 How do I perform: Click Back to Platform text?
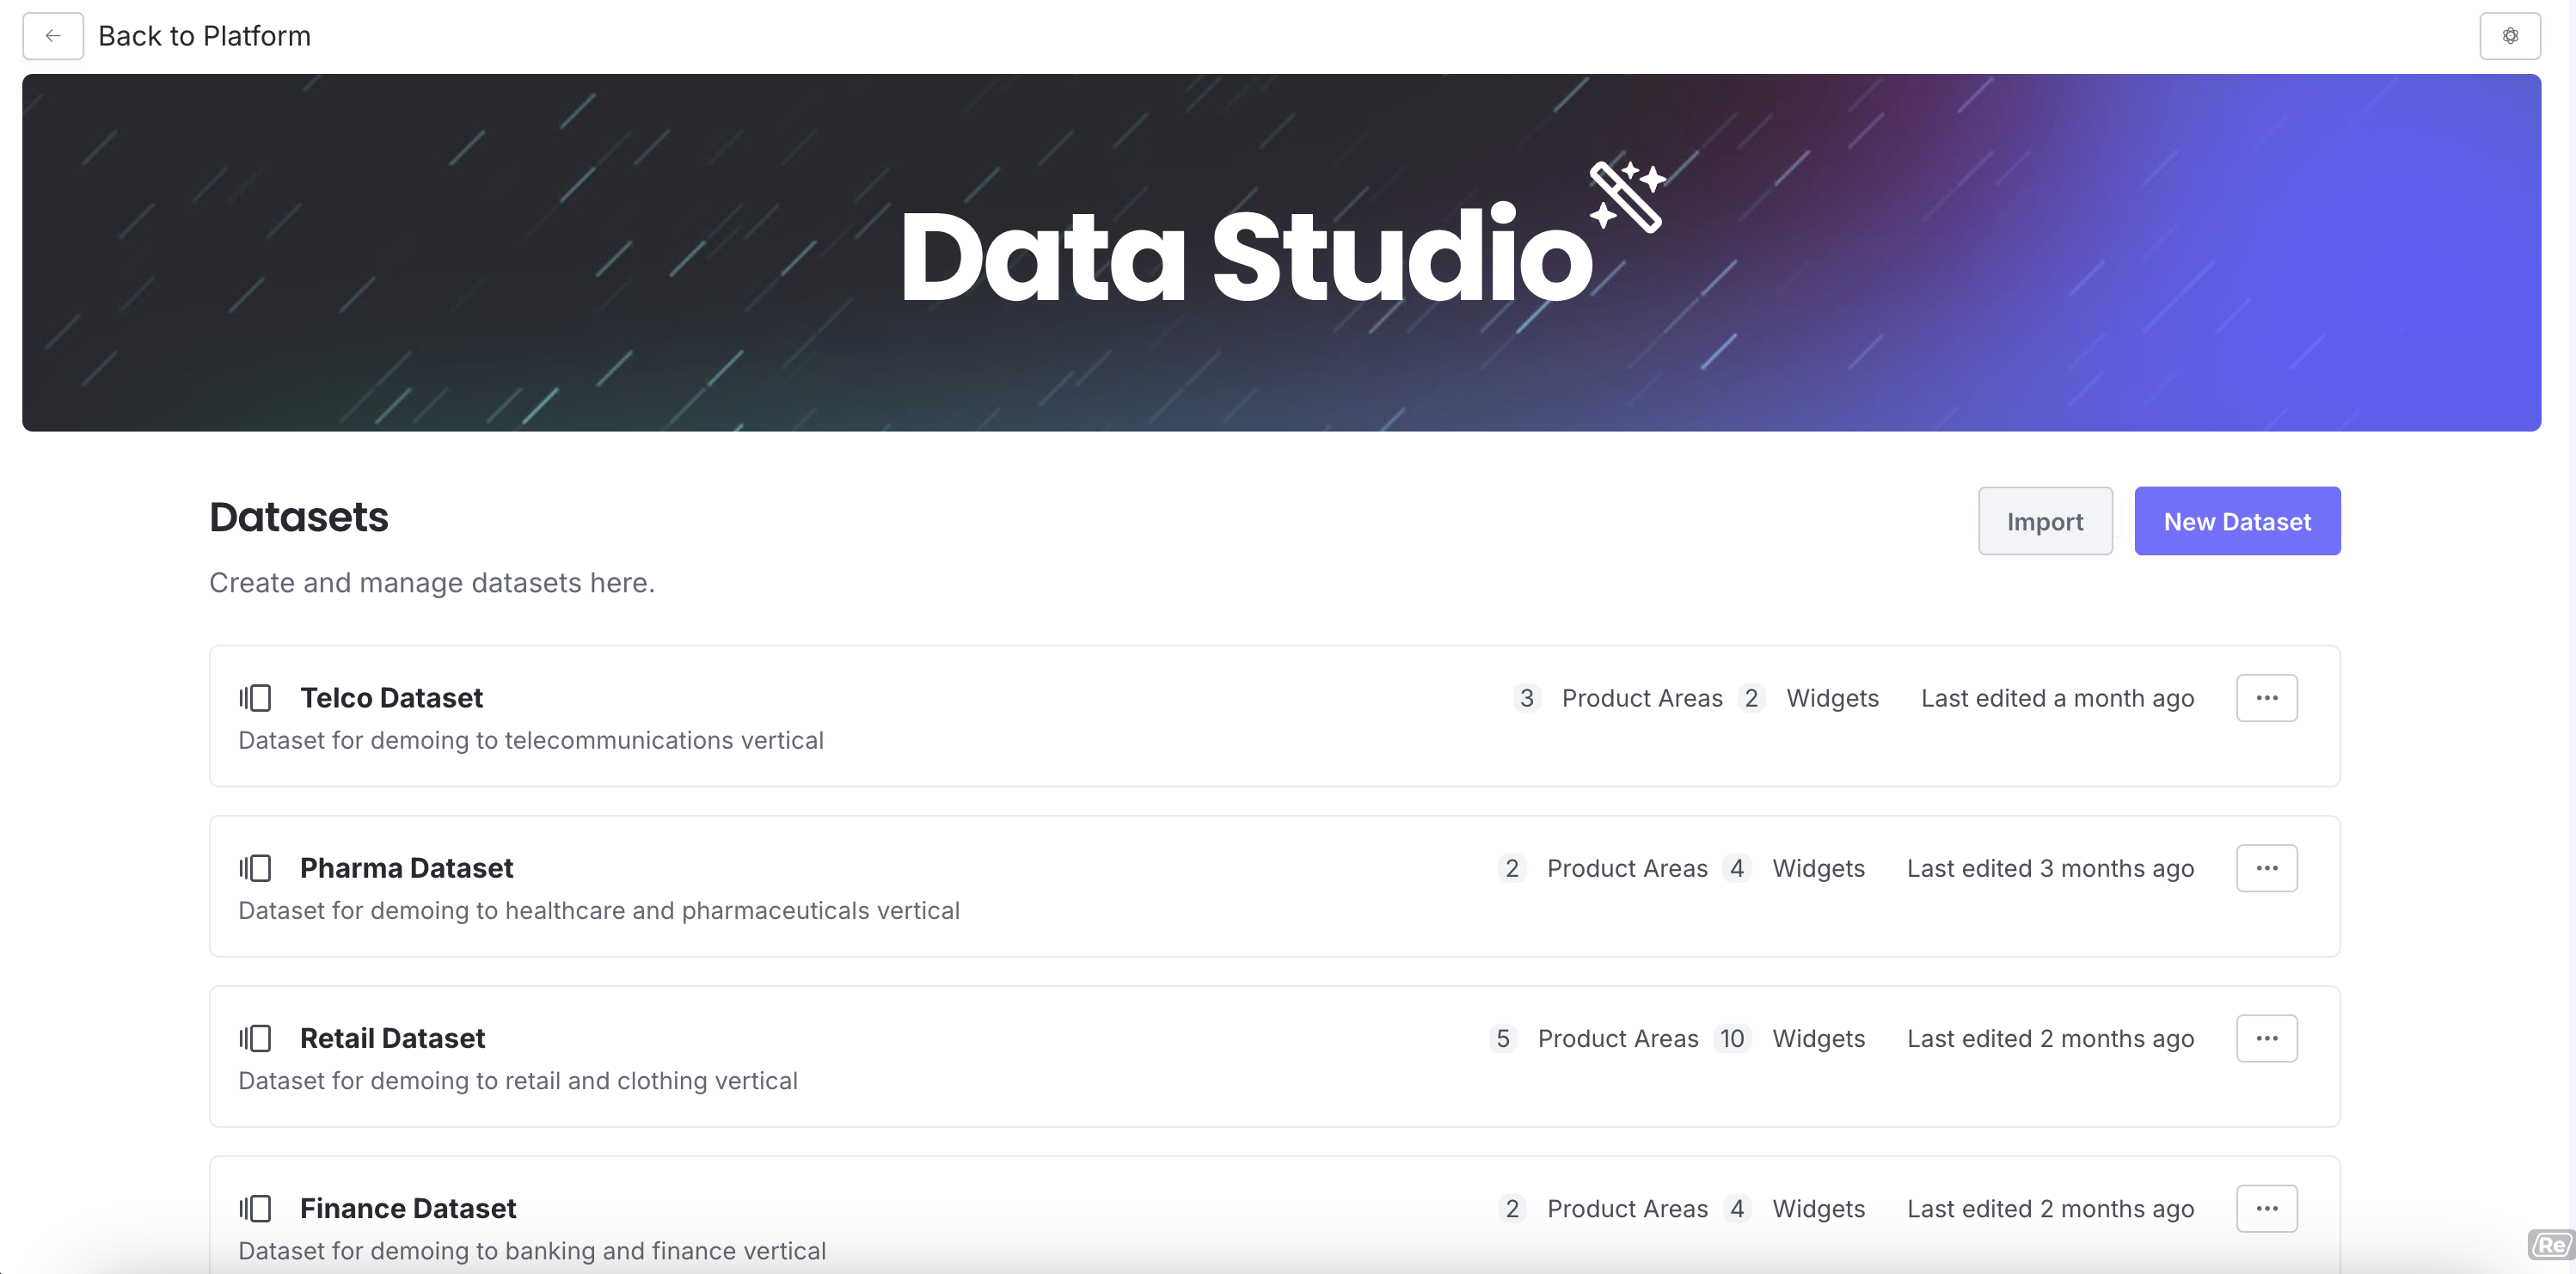click(x=204, y=36)
